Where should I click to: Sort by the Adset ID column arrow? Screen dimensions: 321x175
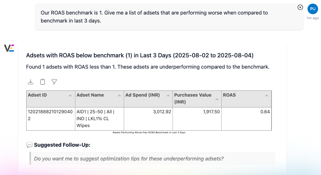click(x=70, y=95)
